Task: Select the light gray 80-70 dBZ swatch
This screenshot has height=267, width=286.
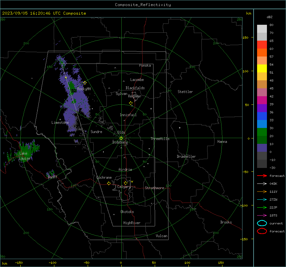Action: tap(262, 29)
